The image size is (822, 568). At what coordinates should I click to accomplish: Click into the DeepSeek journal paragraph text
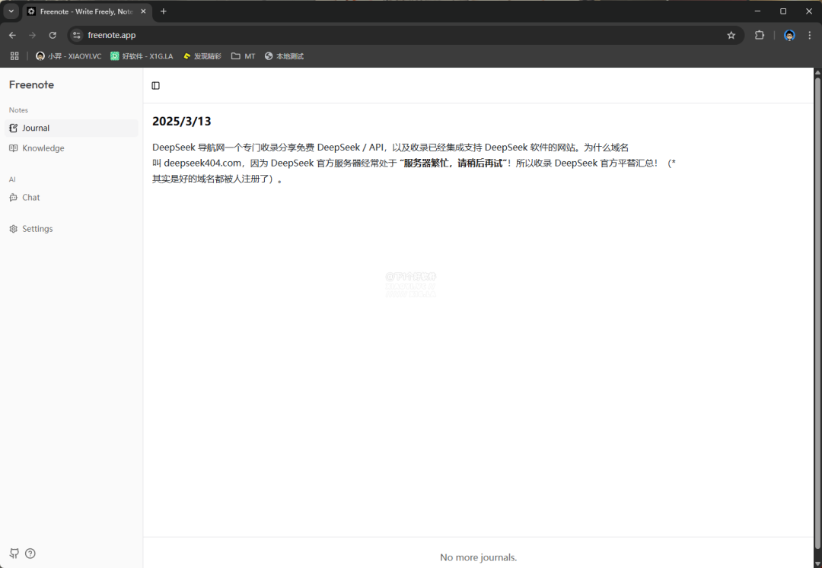(414, 163)
